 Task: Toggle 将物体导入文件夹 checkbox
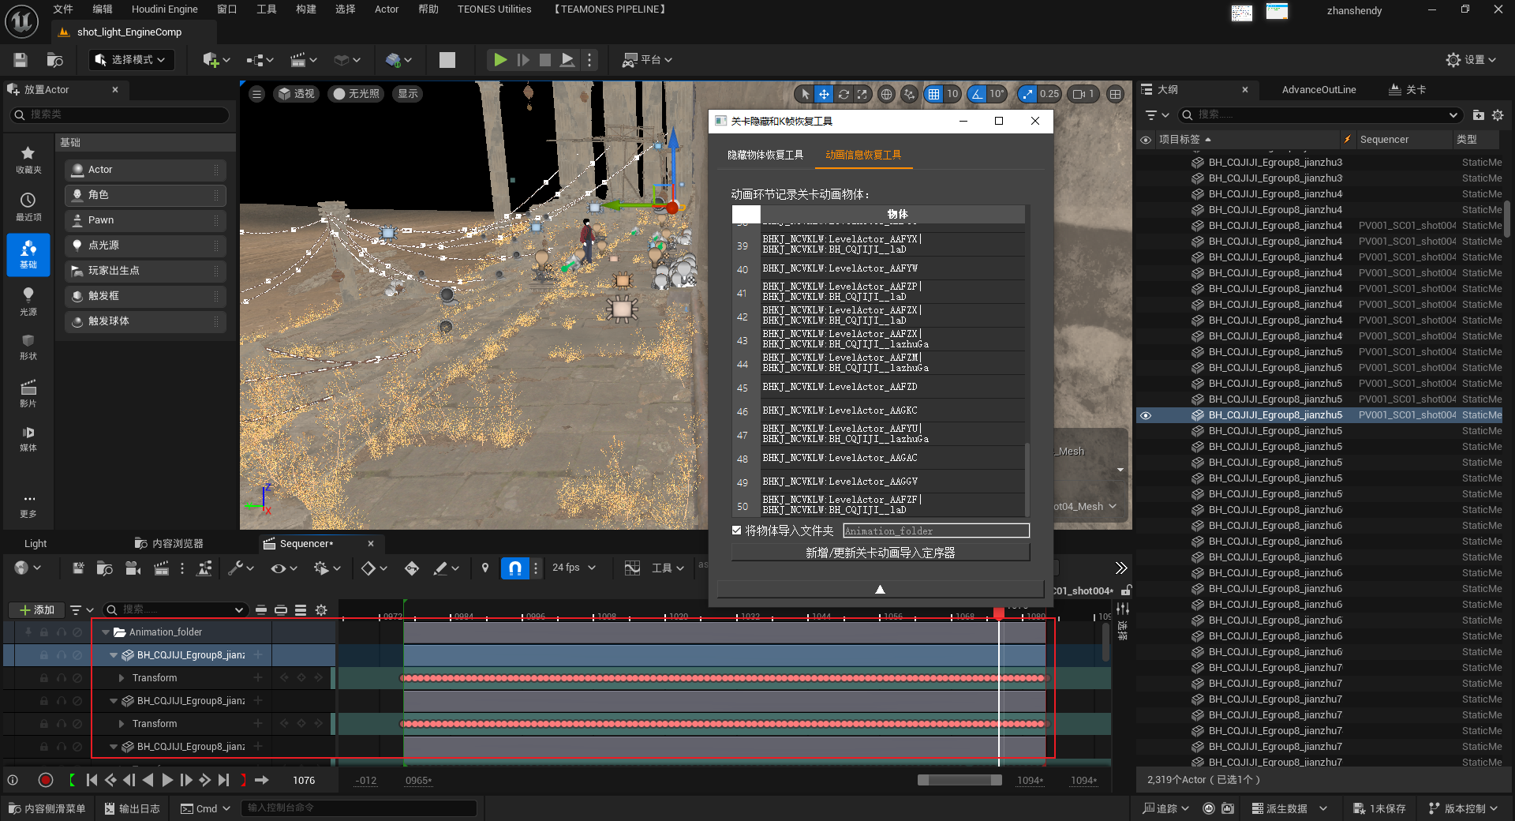(737, 530)
